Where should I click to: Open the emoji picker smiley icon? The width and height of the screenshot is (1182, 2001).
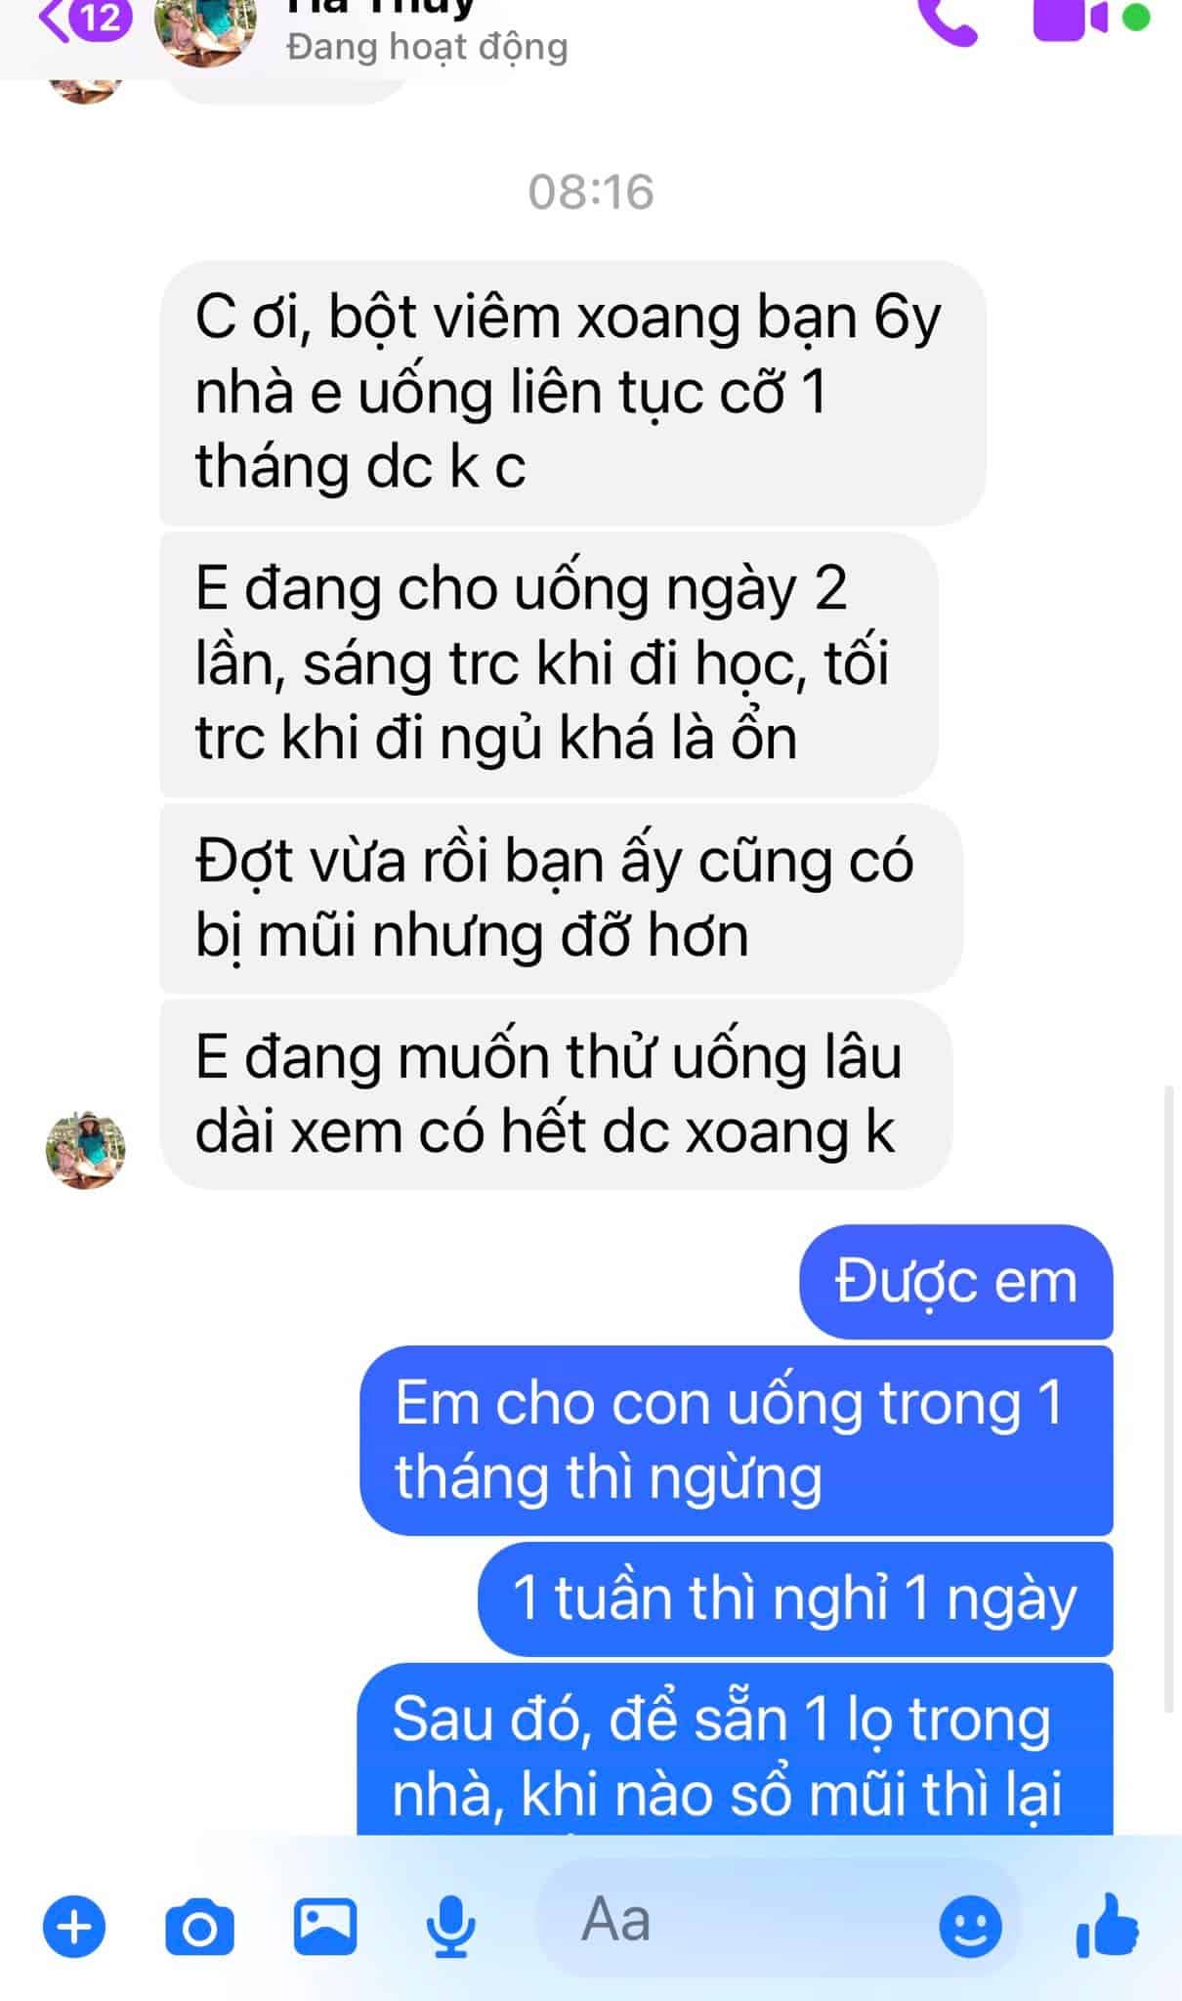coord(970,1927)
